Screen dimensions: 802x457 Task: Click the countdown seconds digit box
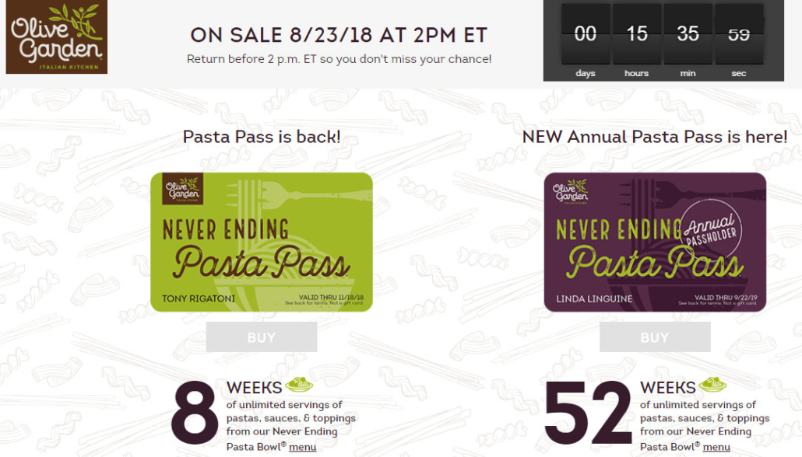(739, 33)
